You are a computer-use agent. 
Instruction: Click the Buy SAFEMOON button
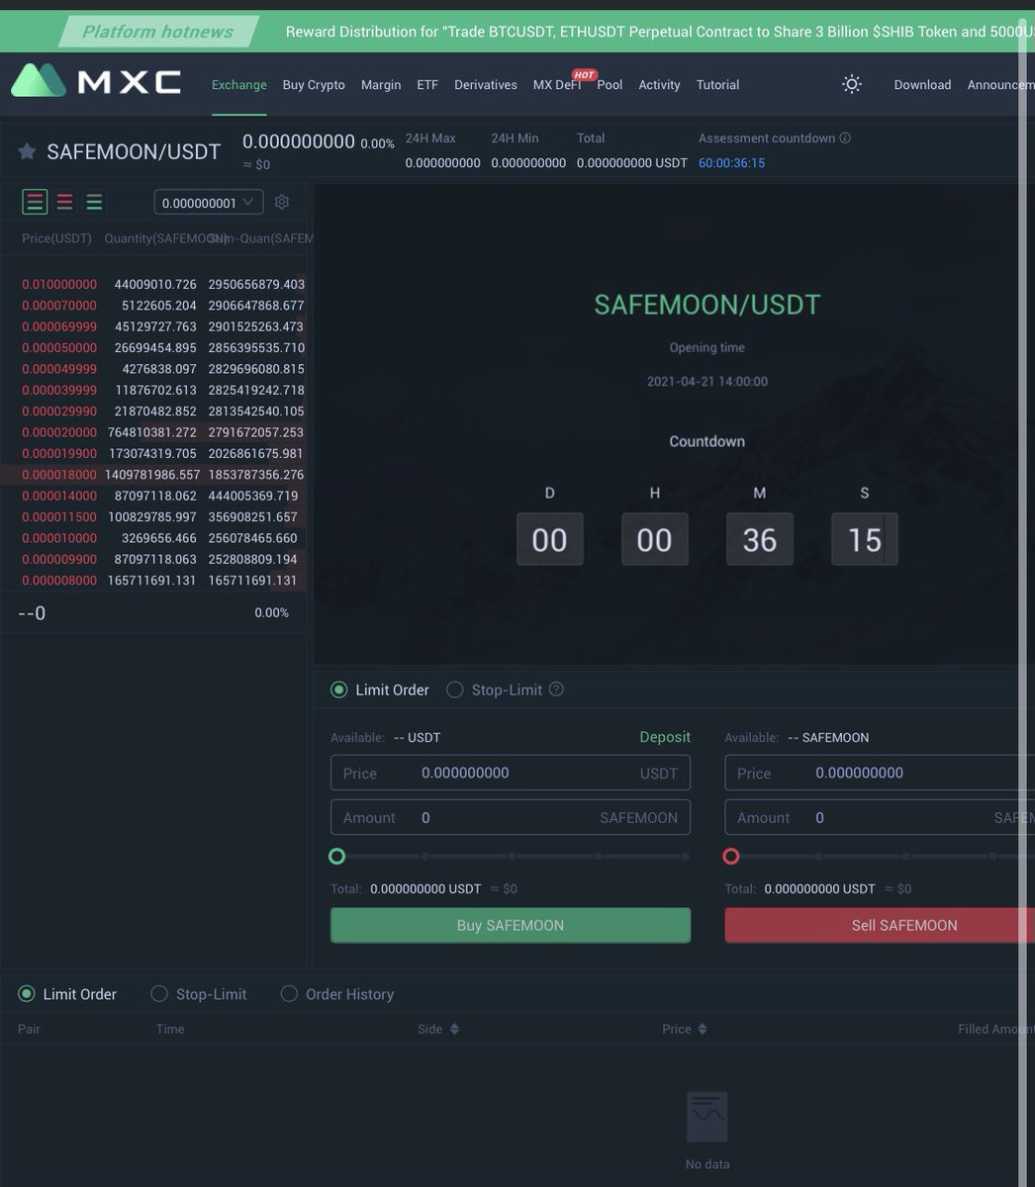(x=511, y=926)
